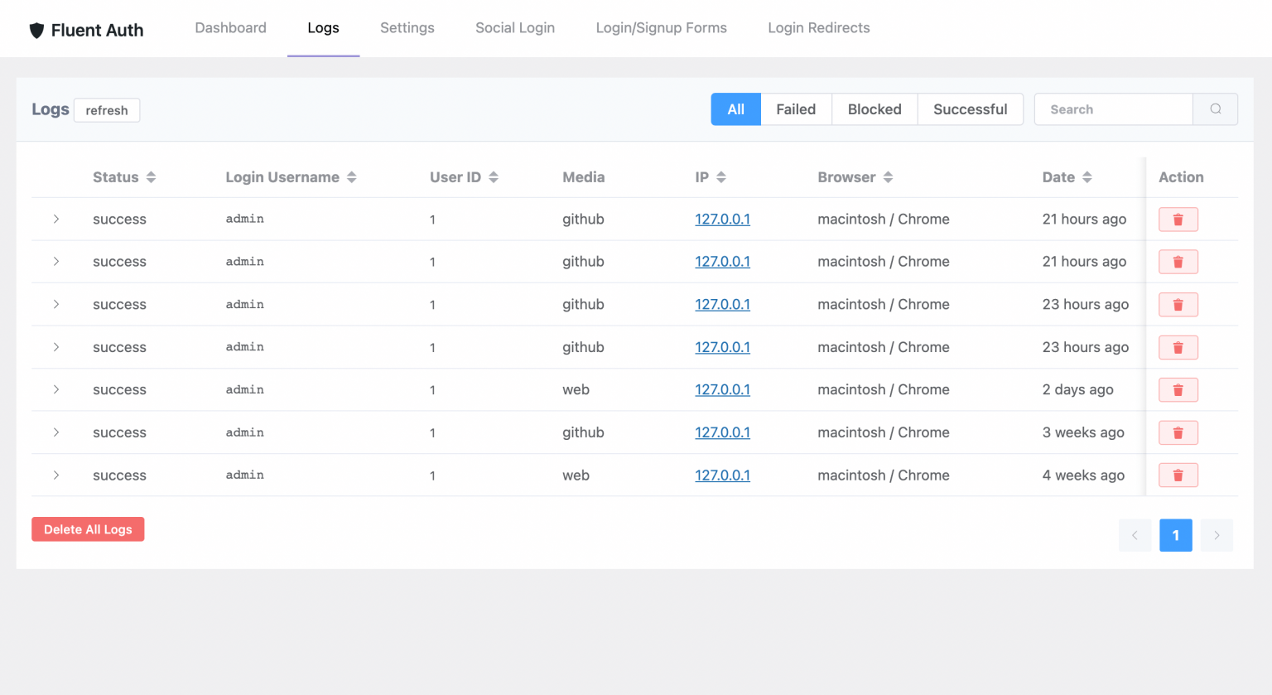
Task: Select page 1 in pagination
Action: click(x=1175, y=535)
